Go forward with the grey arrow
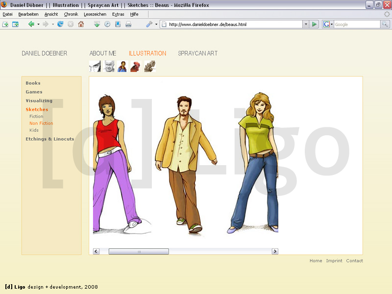Viewport: 392px width, 294px height. (x=46, y=24)
